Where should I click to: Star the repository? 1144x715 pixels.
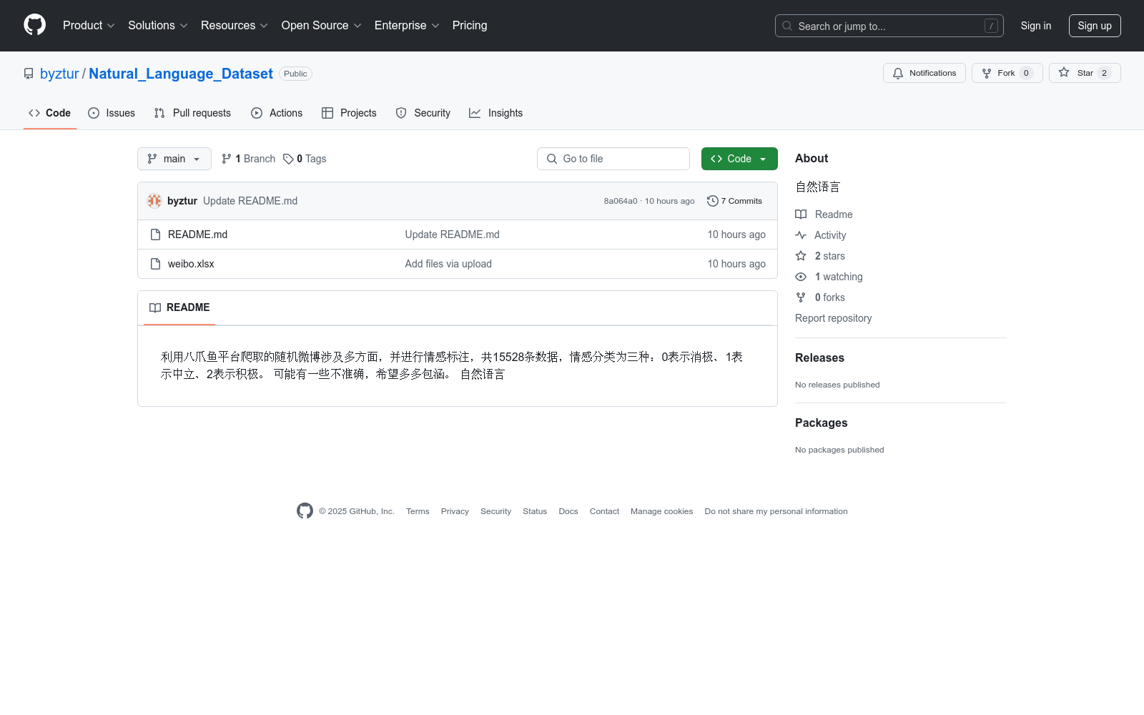(x=1085, y=73)
